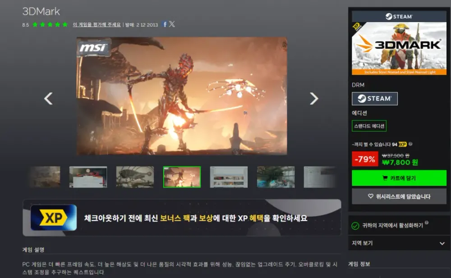Go to previous screenshot with left arrow

pyautogui.click(x=48, y=99)
